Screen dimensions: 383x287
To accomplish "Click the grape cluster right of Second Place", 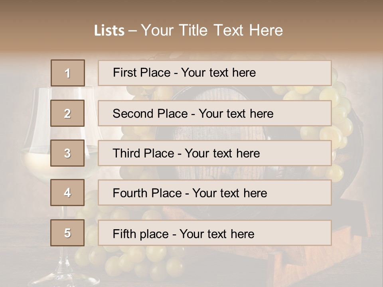I will [343, 116].
